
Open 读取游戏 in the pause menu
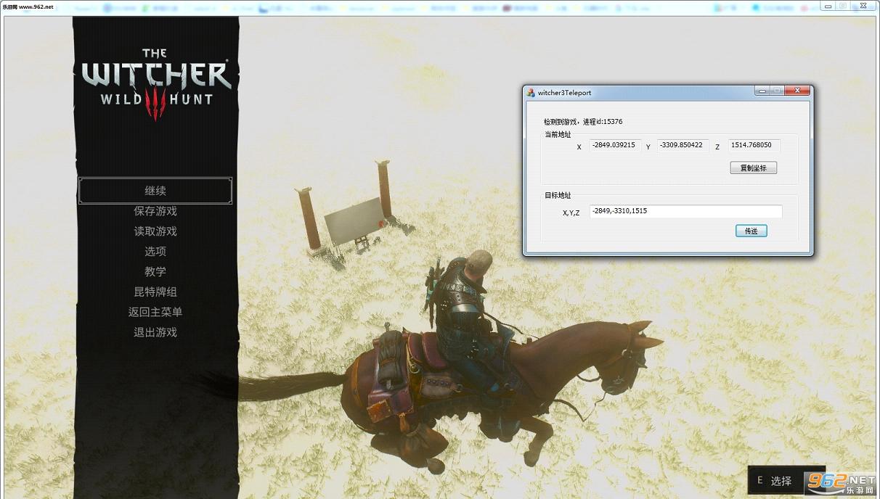pyautogui.click(x=155, y=231)
